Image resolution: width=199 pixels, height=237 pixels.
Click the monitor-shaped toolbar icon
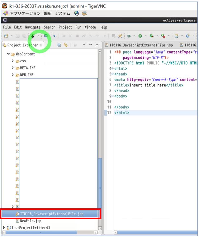click(x=46, y=36)
